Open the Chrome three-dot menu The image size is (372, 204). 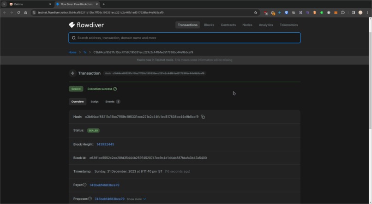[x=367, y=12]
